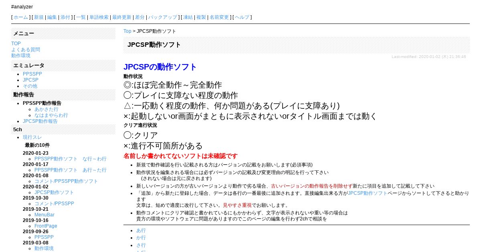Open the 最終更新 recent changes link
The width and height of the screenshot is (481, 252).
[x=122, y=17]
